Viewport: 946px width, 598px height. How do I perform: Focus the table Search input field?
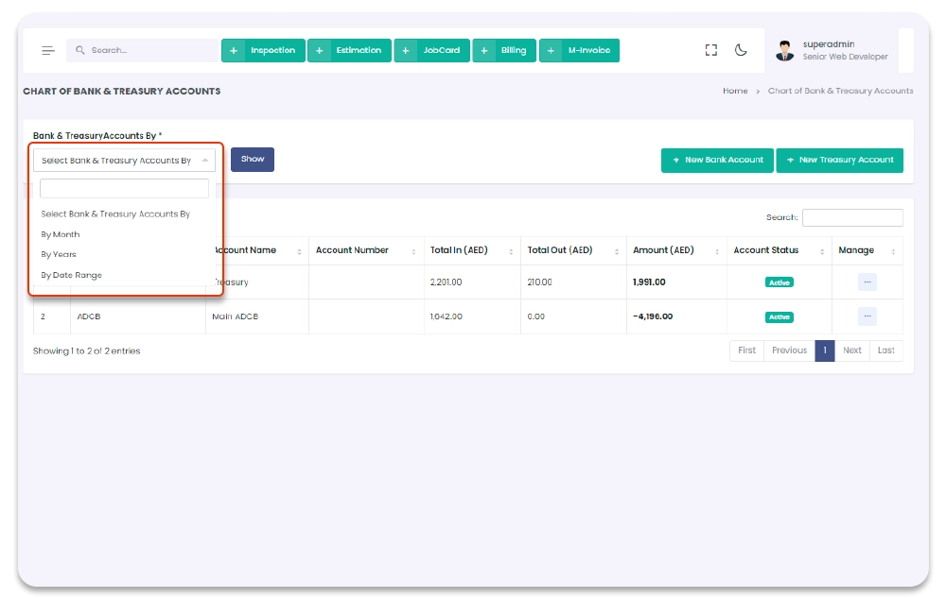tap(851, 217)
